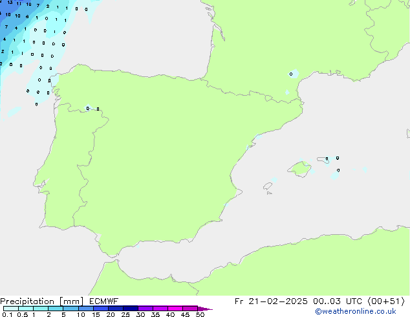This screenshot has width=410, height=317.
Task: Select the 35 to 40 mm legend swatch
Action: [x=160, y=309]
